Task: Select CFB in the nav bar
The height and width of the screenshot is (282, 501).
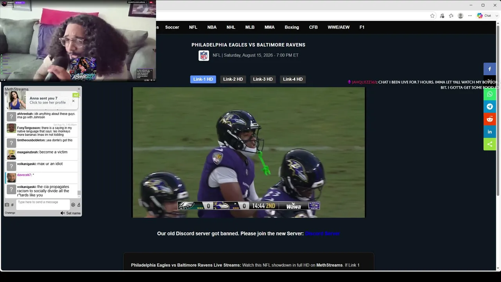Action: [313, 27]
